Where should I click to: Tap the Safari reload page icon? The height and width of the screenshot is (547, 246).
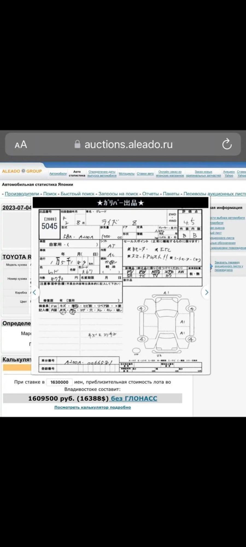227,144
